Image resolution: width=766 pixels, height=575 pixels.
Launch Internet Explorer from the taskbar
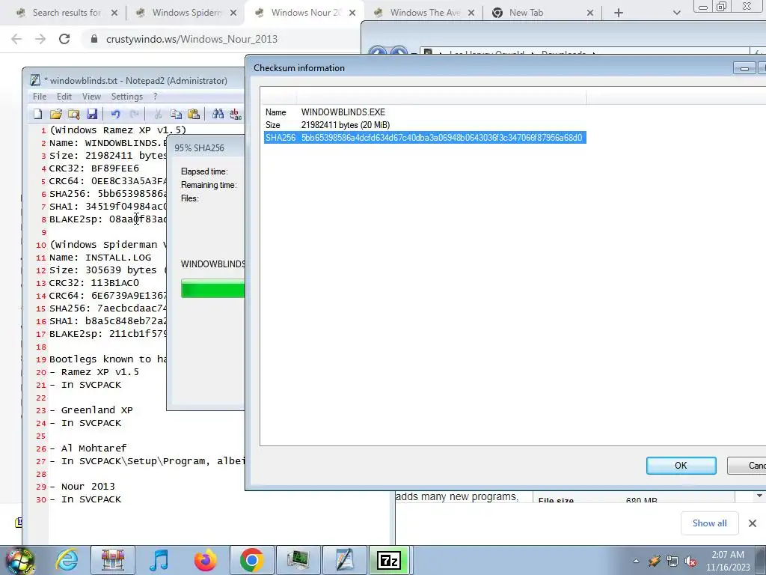[x=67, y=560]
